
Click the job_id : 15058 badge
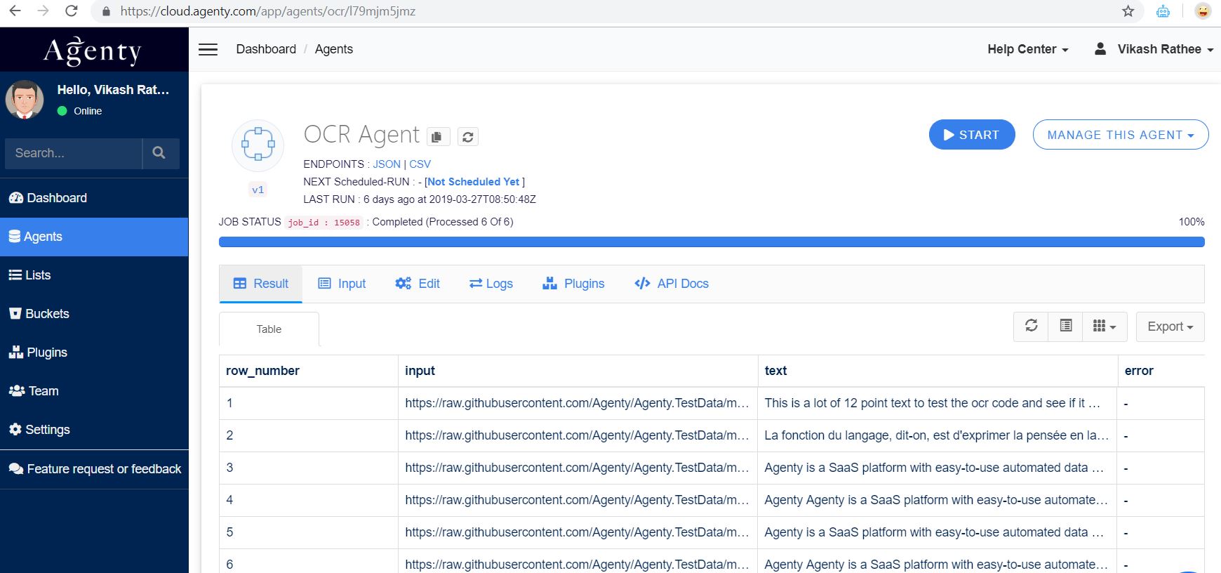pos(323,223)
